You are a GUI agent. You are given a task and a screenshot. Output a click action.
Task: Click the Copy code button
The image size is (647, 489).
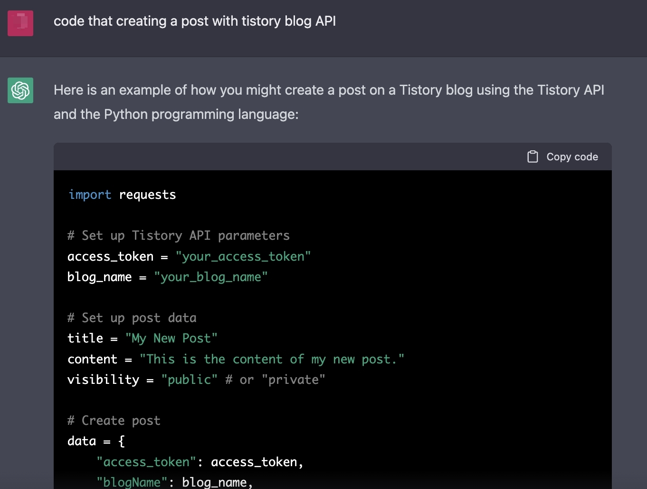coord(562,157)
